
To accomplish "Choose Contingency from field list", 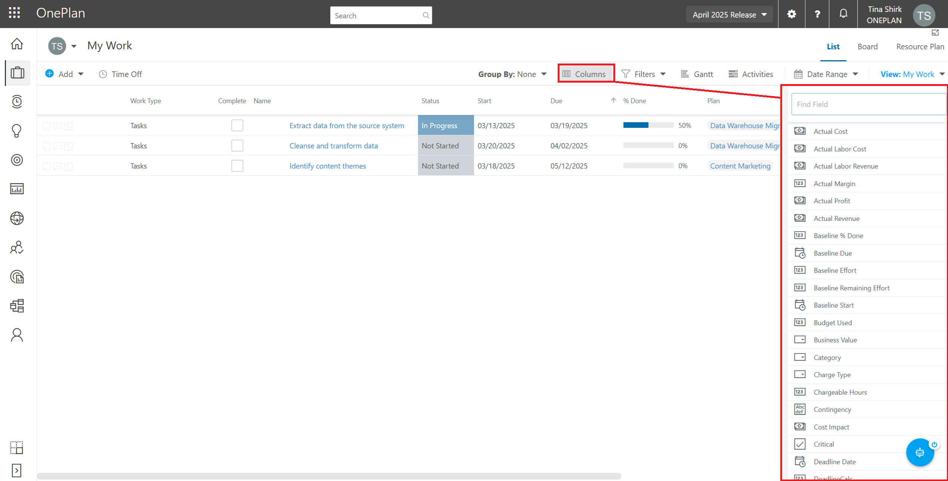I will pyautogui.click(x=867, y=410).
